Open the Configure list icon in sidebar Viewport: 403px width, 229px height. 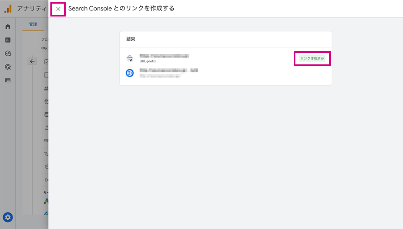(8, 80)
